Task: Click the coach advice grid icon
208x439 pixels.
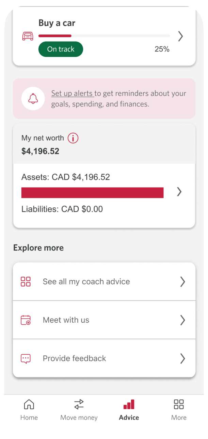Action: [x=26, y=281]
